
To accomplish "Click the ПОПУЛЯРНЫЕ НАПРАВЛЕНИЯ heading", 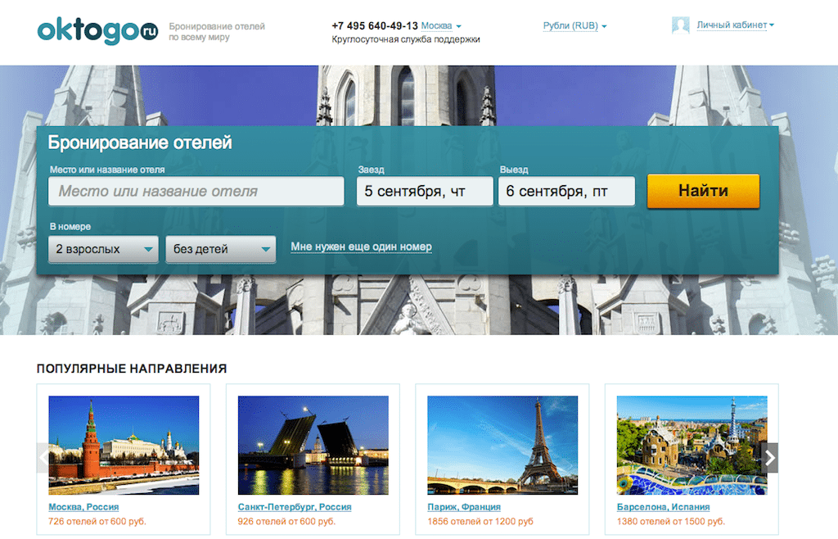I will (132, 369).
